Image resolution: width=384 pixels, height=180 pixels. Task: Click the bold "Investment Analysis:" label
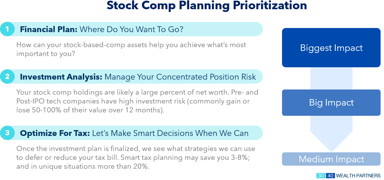[61, 77]
